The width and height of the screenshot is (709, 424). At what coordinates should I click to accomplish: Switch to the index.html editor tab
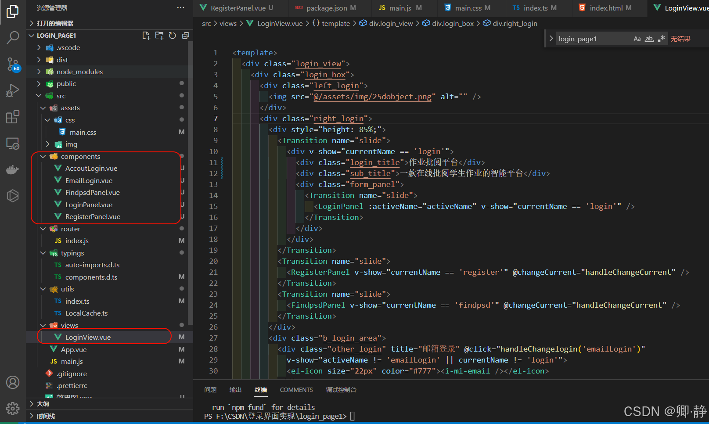pyautogui.click(x=610, y=8)
